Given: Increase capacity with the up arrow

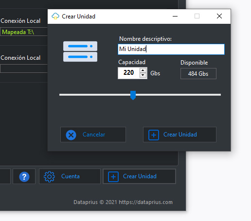Looking at the screenshot, I should tap(143, 70).
